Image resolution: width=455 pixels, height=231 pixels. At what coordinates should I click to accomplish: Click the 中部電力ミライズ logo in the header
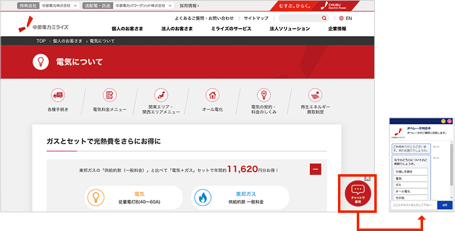(44, 24)
